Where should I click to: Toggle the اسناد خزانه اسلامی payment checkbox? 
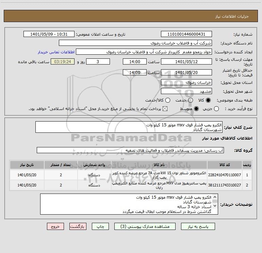(165, 109)
